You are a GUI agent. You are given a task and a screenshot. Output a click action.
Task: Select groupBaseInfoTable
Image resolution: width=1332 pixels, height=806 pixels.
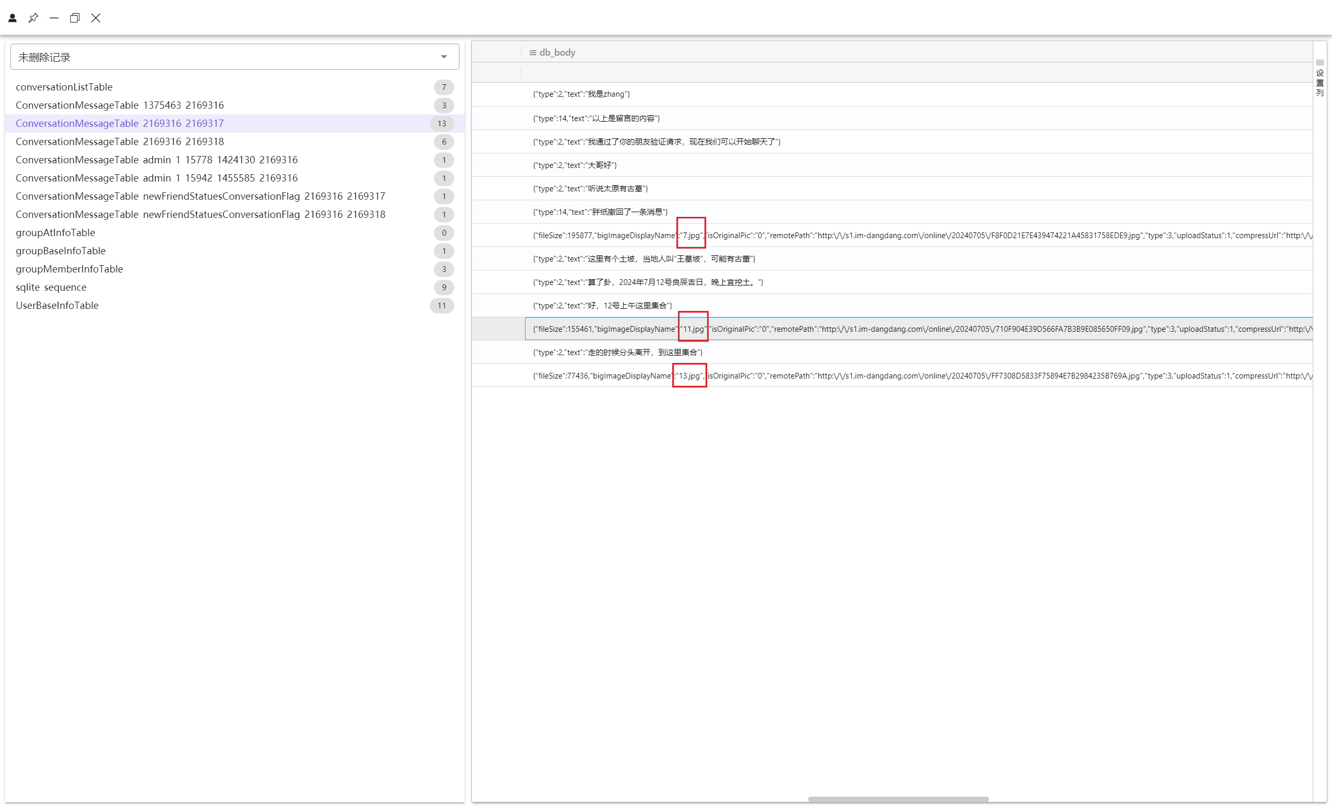pyautogui.click(x=235, y=251)
